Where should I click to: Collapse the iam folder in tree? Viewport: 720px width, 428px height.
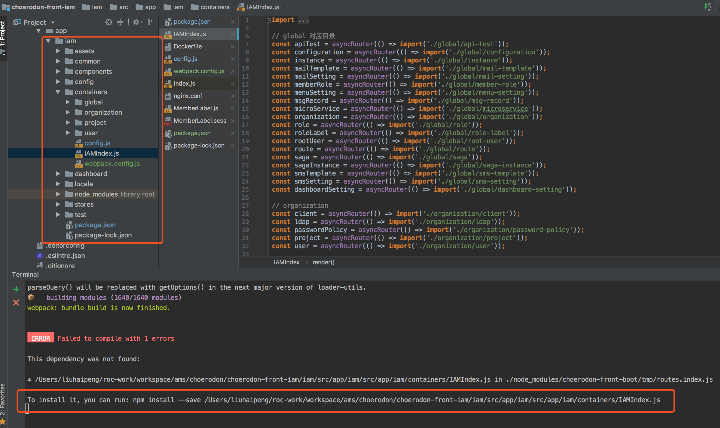click(x=48, y=41)
